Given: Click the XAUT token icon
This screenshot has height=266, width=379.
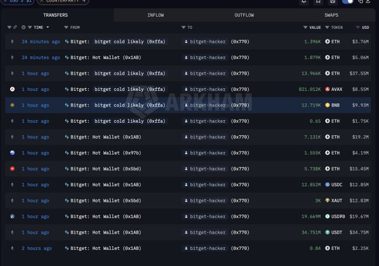Looking at the screenshot, I should click(x=328, y=200).
